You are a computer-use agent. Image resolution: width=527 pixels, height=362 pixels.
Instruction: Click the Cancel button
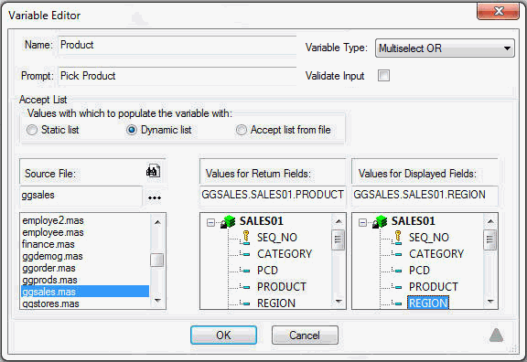(305, 335)
